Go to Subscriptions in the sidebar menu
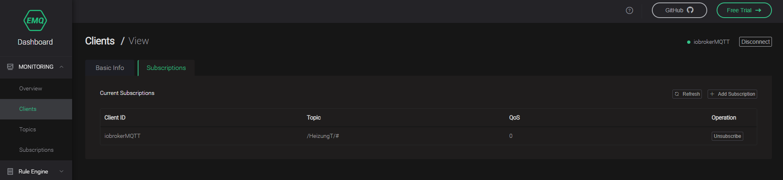Screen dimensions: 783x180 (x=36, y=150)
